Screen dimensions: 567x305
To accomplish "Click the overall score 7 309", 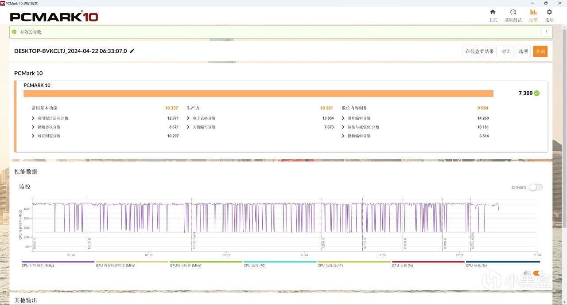I will coord(525,93).
